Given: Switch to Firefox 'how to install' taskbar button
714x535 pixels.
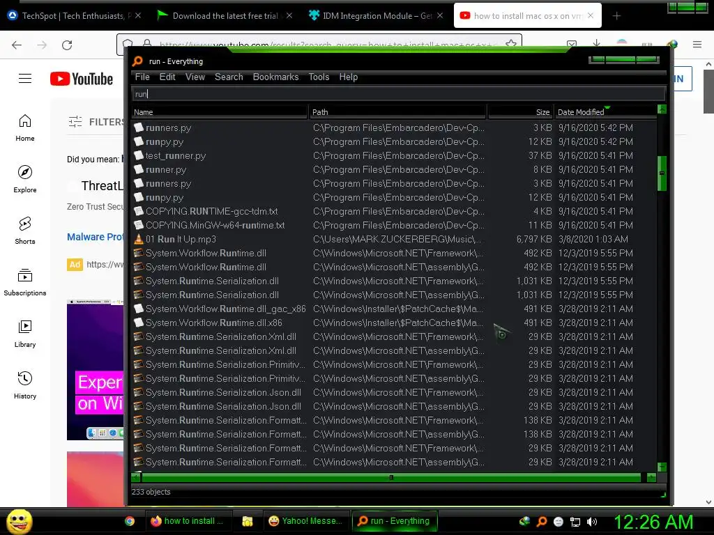Looking at the screenshot, I should [188, 521].
